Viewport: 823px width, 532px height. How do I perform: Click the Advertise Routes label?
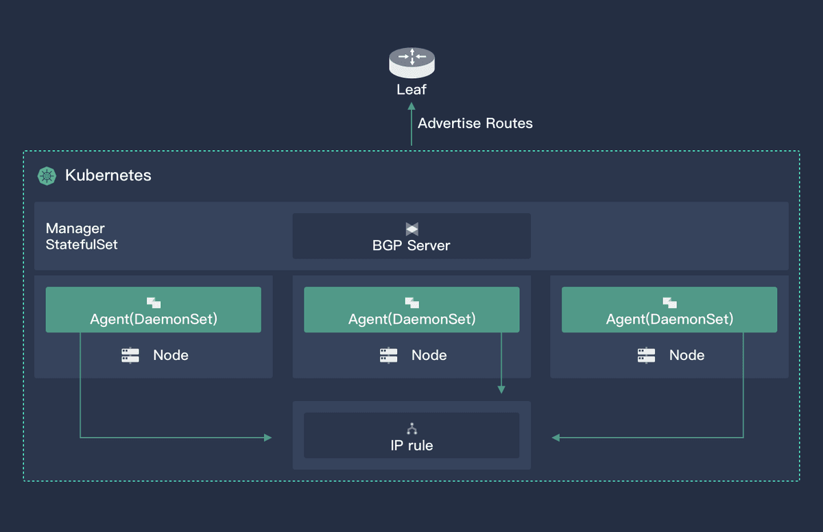475,123
